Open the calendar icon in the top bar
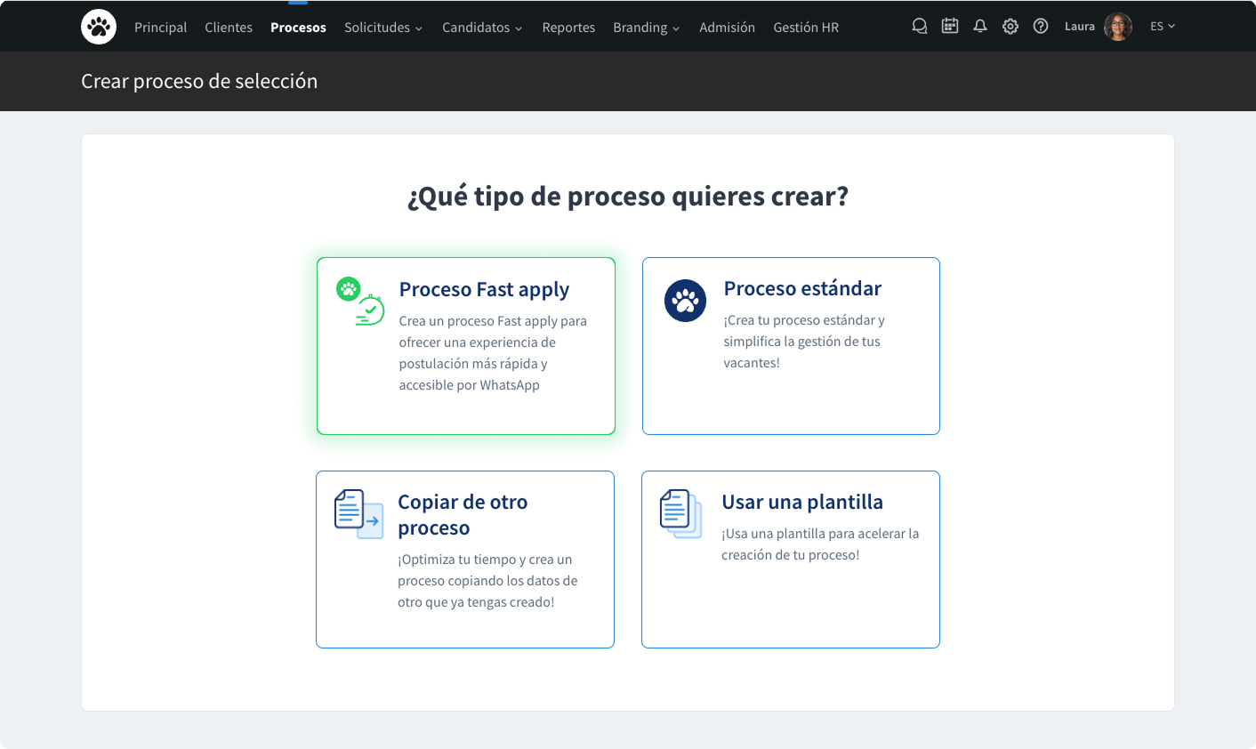This screenshot has width=1256, height=749. pyautogui.click(x=949, y=26)
